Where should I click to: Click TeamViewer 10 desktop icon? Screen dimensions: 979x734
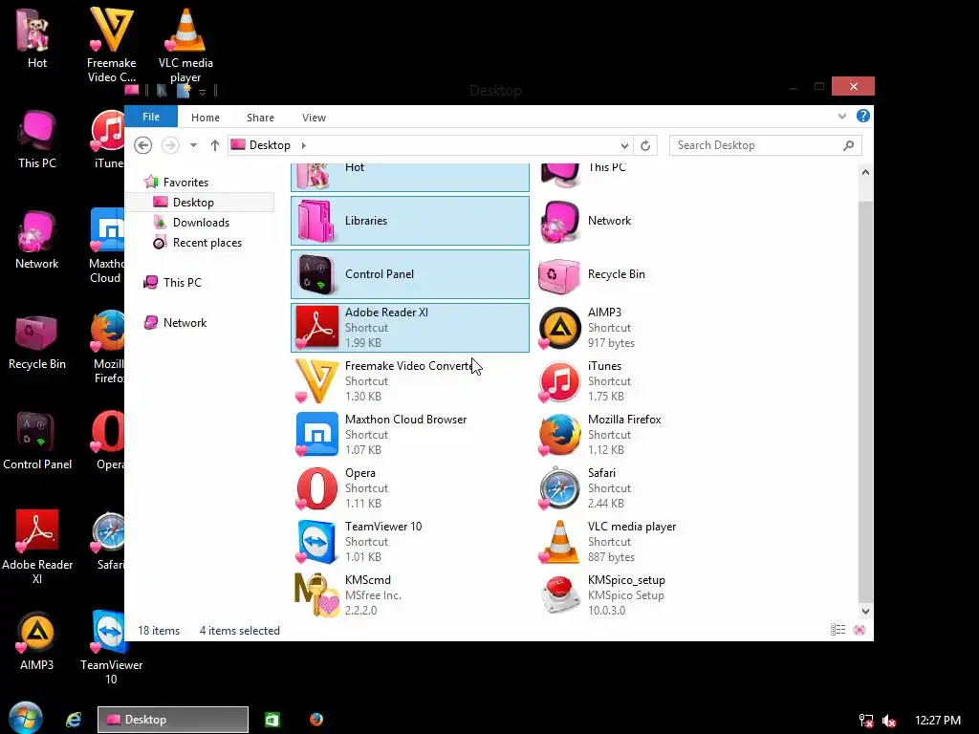click(x=111, y=648)
